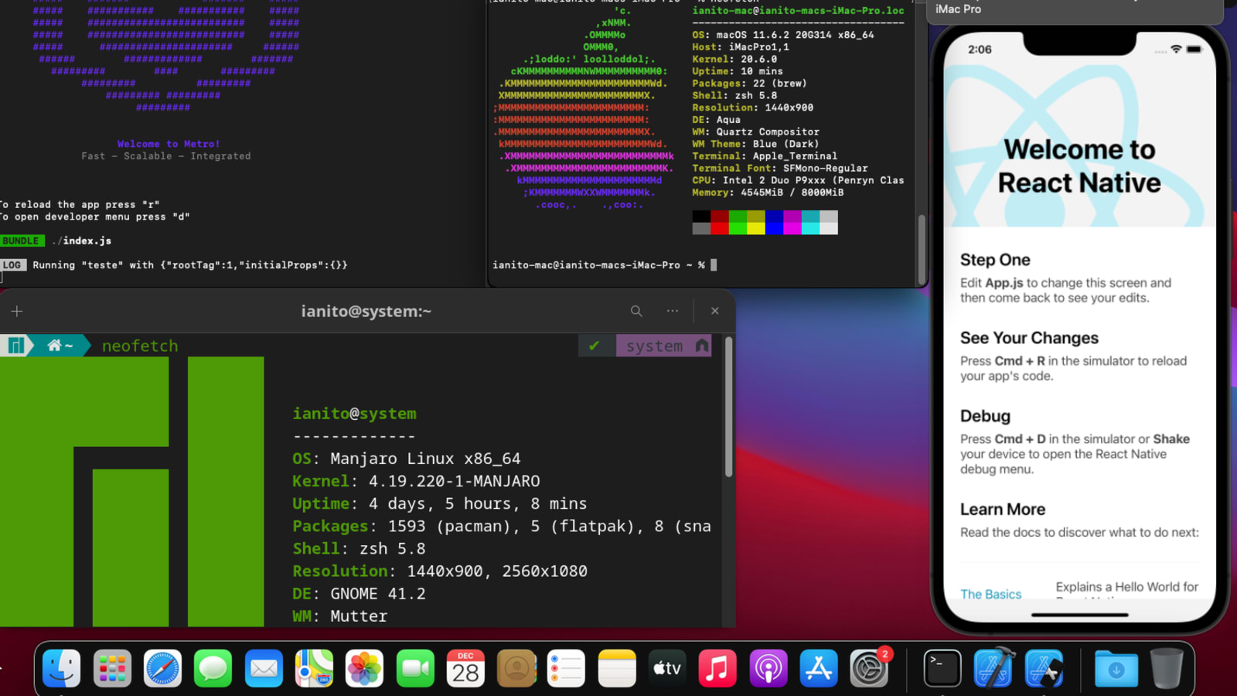Click the blue neofetch color block top row
The height and width of the screenshot is (696, 1237).
click(x=774, y=216)
